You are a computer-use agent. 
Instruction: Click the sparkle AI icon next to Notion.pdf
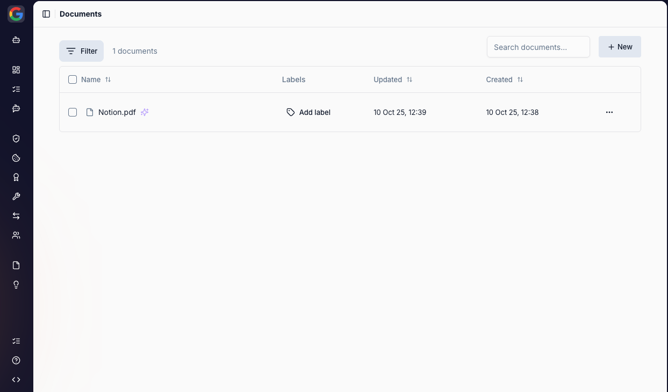coord(145,112)
